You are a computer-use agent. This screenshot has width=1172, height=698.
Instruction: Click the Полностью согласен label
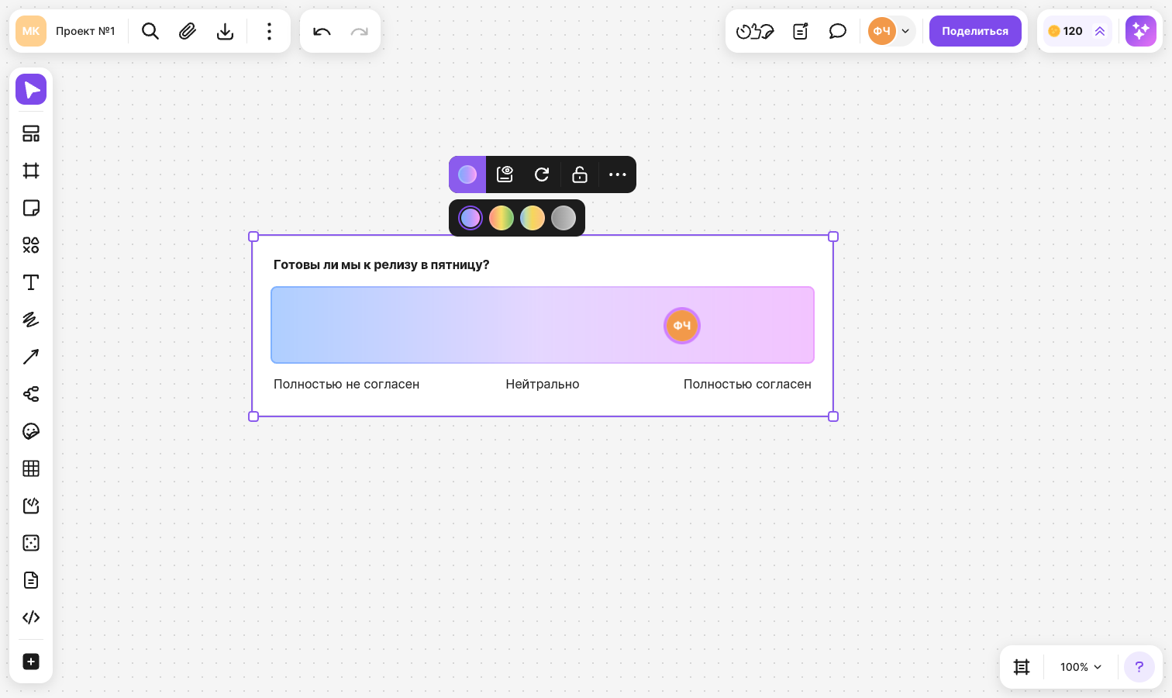(x=747, y=384)
